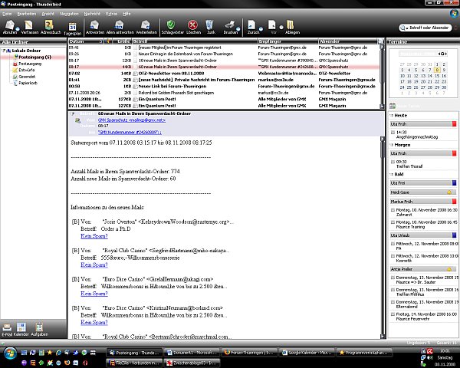Viewport: 460px width, 368px height.
Task: Open the Drucken dropdown arrow
Action: 238,29
